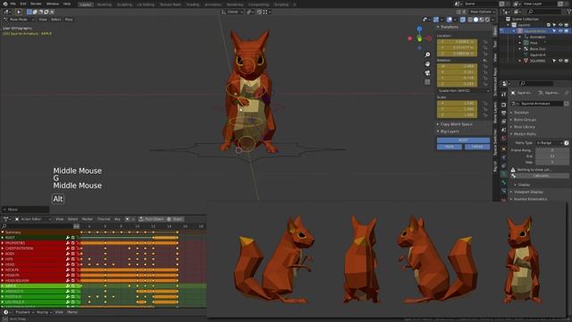Select the Summary channel row
This screenshot has height=322, width=572.
40,233
